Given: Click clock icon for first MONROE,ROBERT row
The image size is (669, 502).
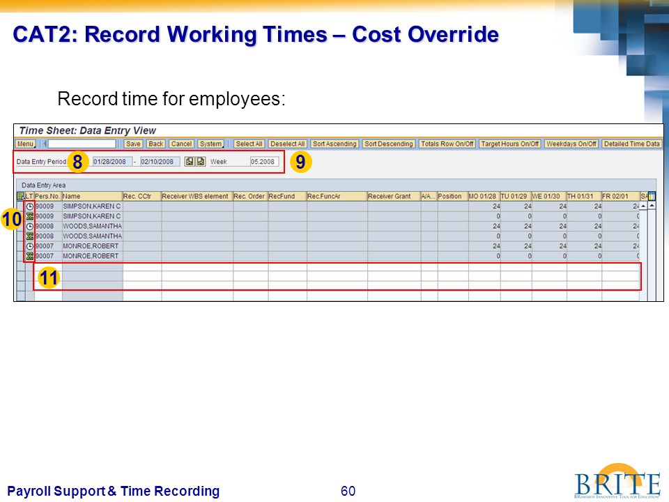Looking at the screenshot, I should click(29, 246).
